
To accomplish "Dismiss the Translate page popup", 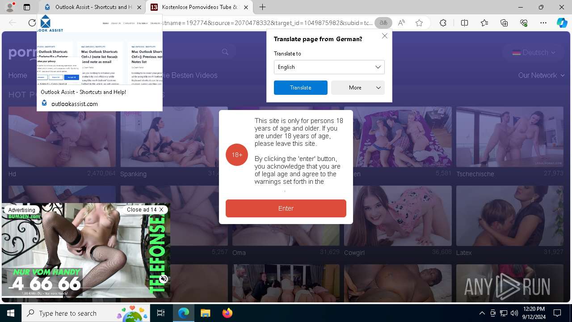I will coord(384,36).
